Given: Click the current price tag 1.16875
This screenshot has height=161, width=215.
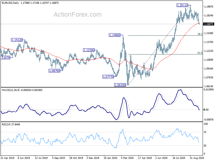Looking at the screenshot, I should 209,24.
